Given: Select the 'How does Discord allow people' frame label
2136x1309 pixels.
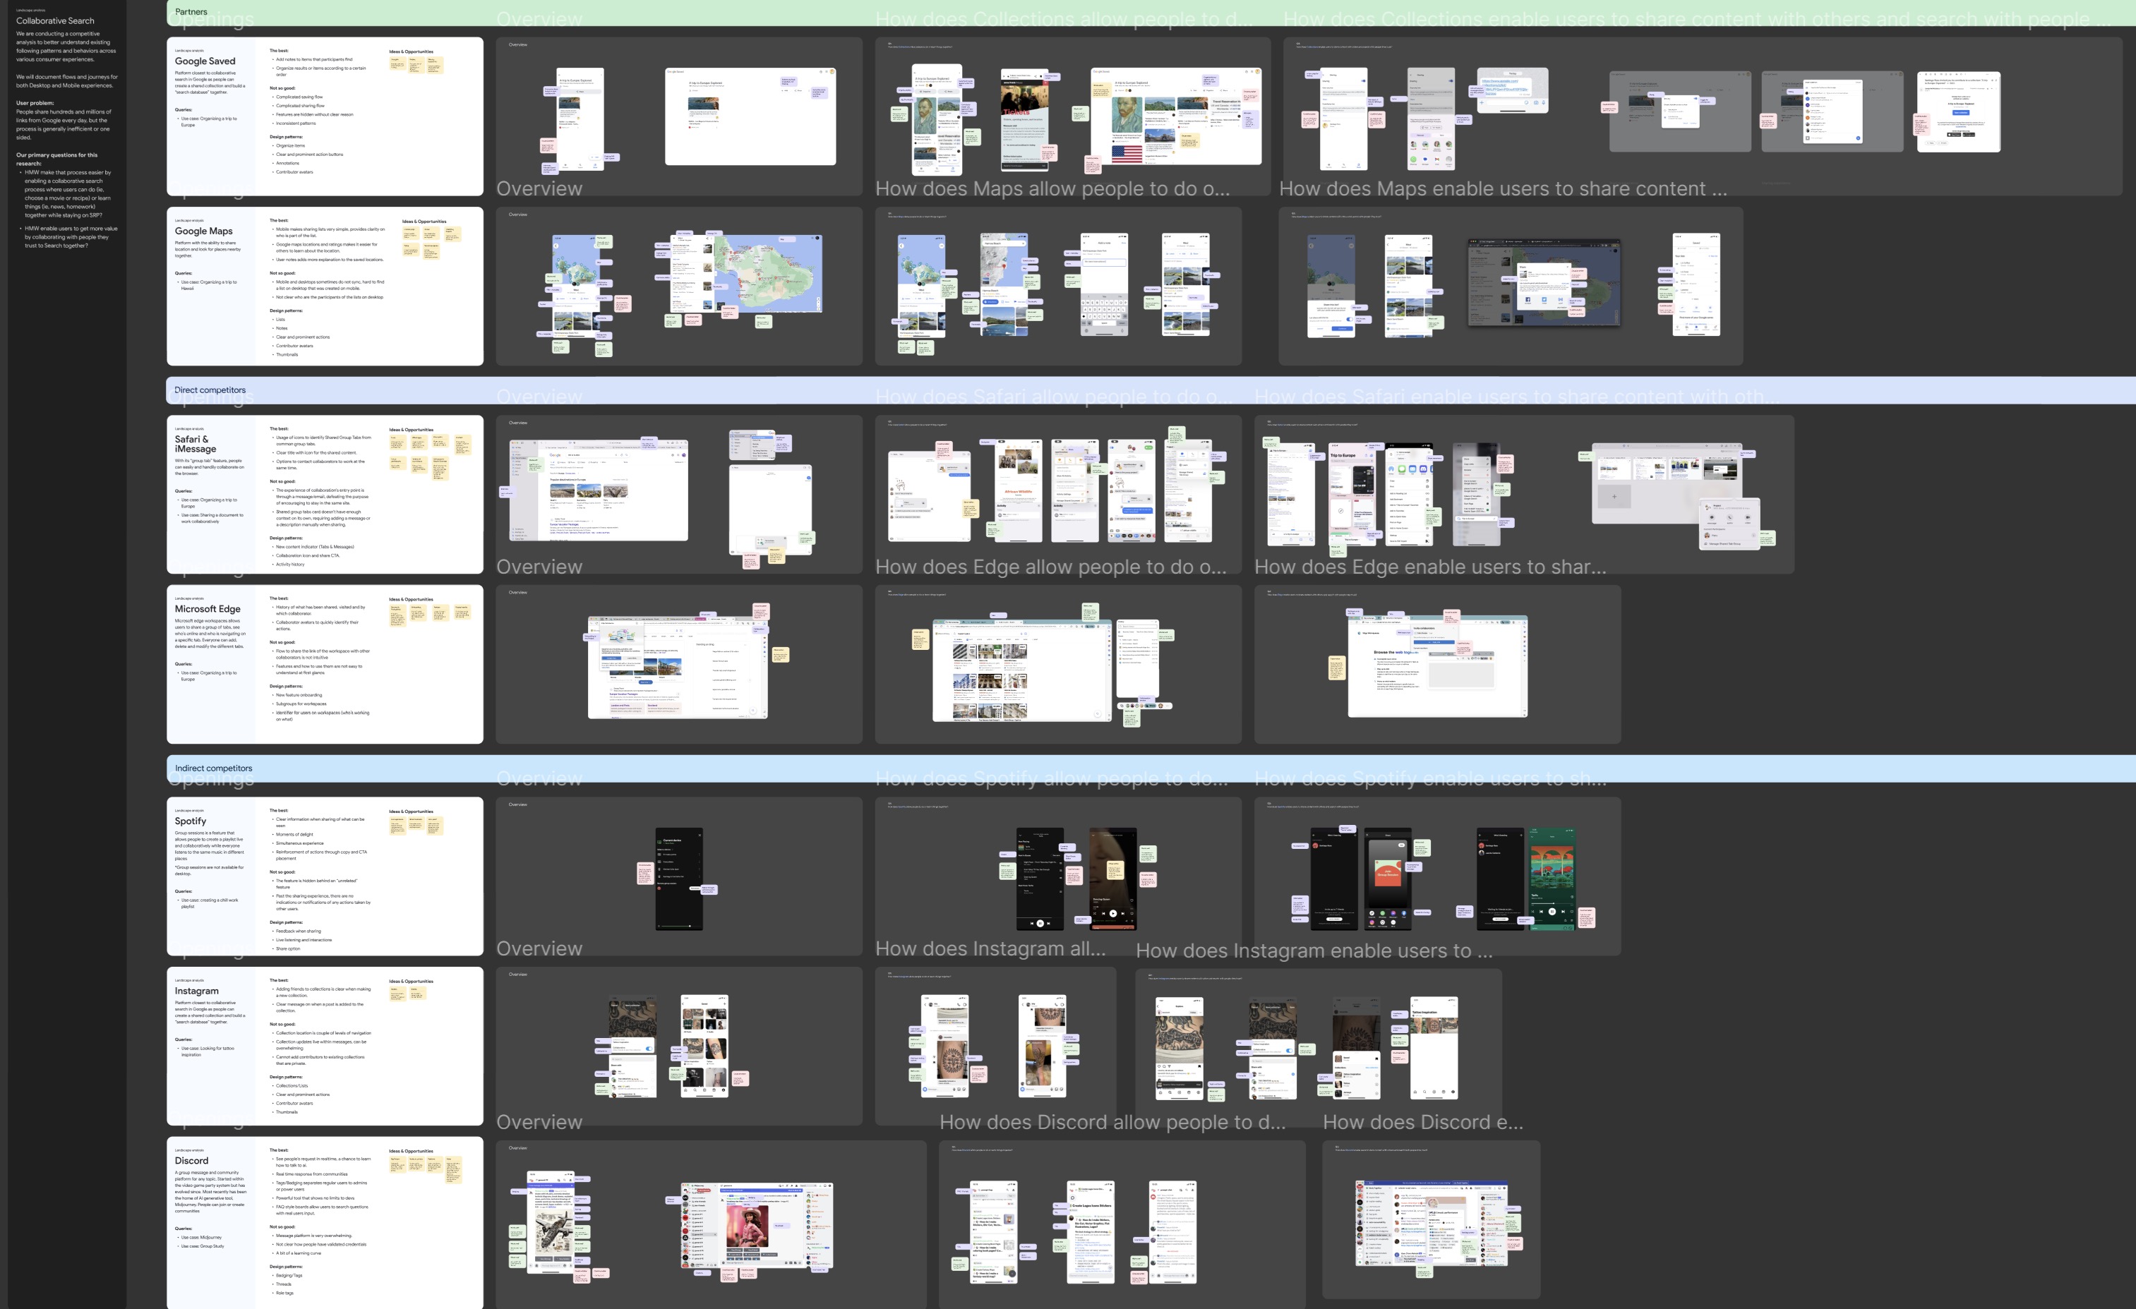Looking at the screenshot, I should point(1112,1122).
